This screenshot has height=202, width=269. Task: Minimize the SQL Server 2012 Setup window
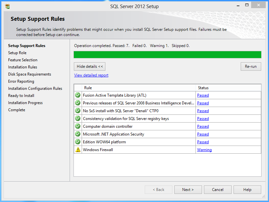[238, 6]
